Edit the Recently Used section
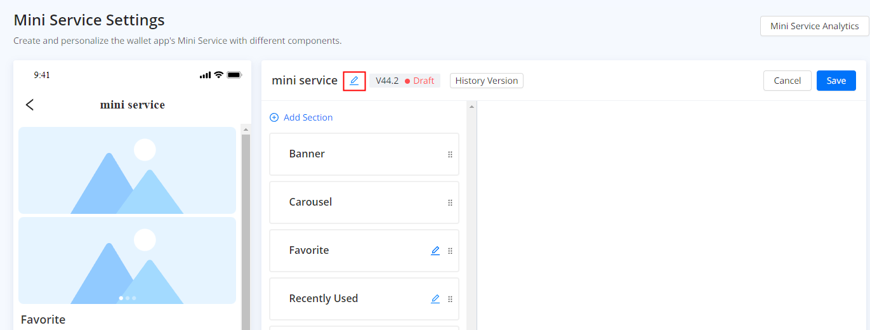870x330 pixels. [435, 299]
